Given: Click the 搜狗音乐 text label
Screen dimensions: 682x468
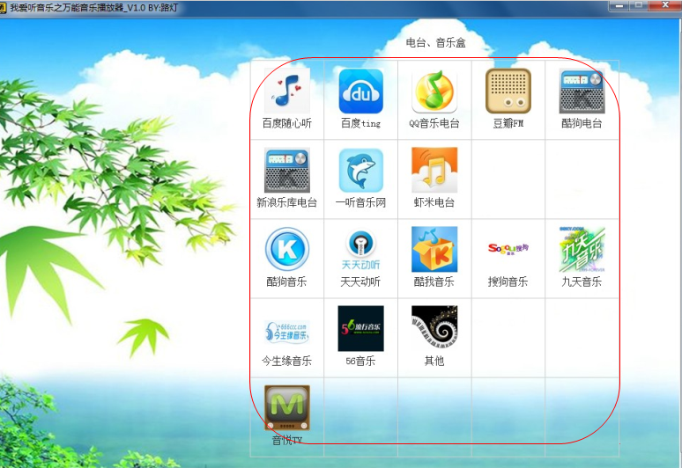Looking at the screenshot, I should 508,282.
